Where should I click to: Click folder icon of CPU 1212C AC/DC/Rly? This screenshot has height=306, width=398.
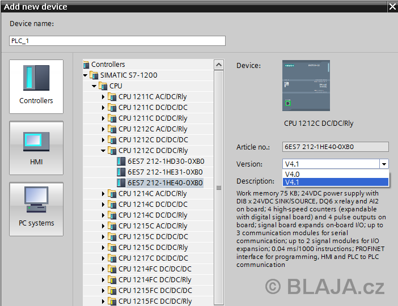pos(112,129)
